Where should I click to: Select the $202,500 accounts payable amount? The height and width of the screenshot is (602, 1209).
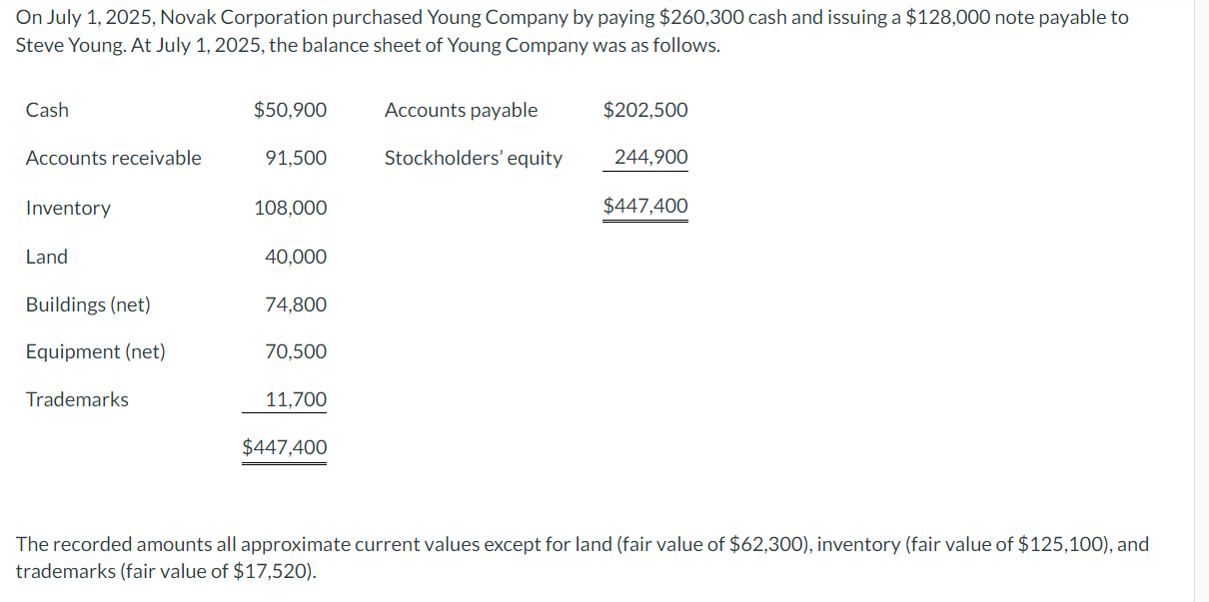pos(645,110)
